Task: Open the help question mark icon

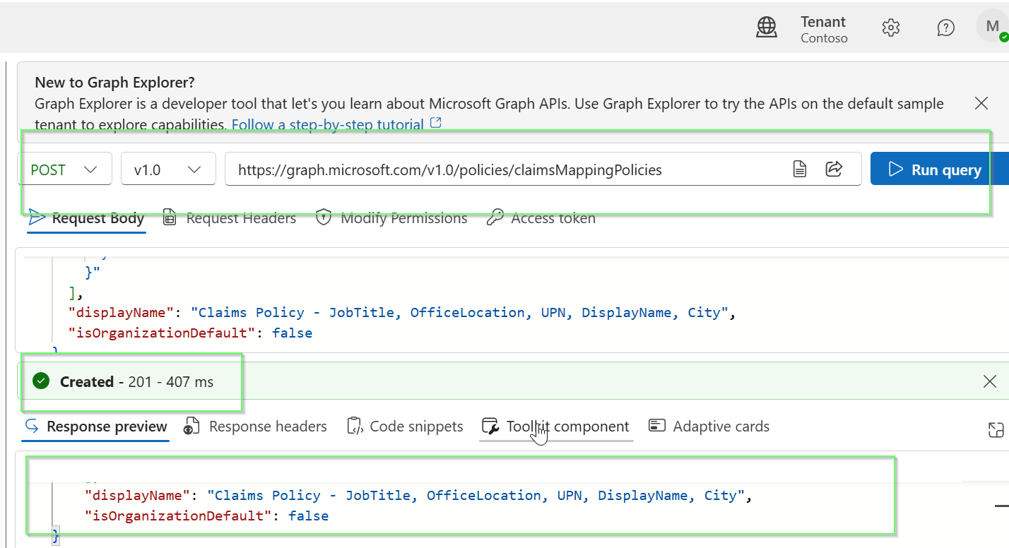Action: coord(945,28)
